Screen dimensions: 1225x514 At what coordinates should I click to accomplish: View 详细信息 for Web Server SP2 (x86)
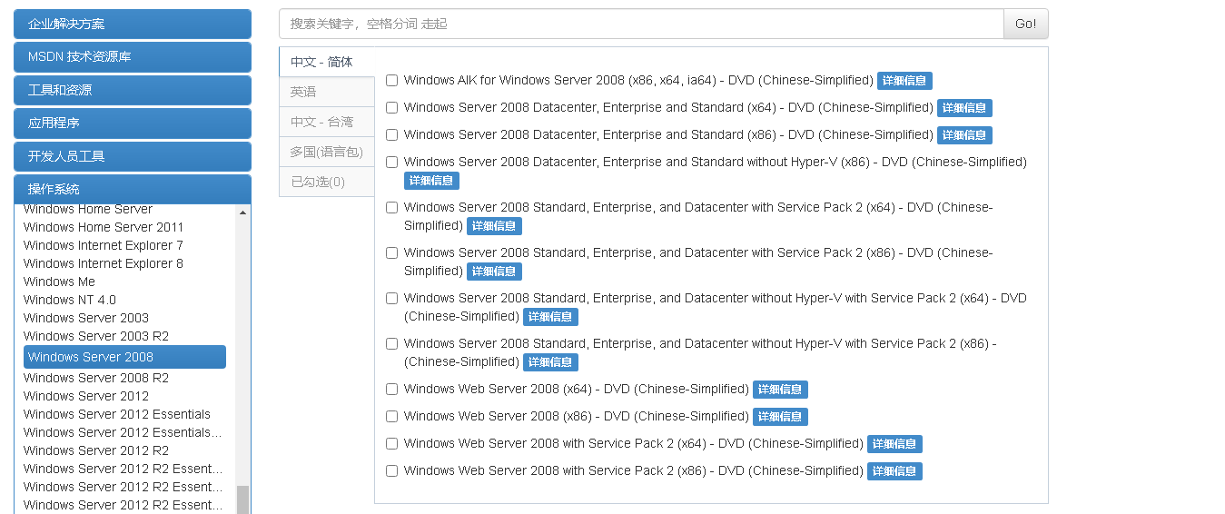(x=894, y=471)
